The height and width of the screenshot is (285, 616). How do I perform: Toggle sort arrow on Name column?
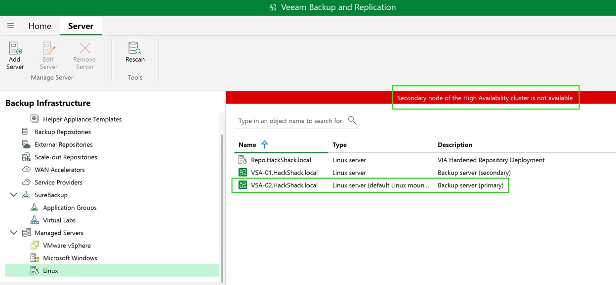[265, 144]
